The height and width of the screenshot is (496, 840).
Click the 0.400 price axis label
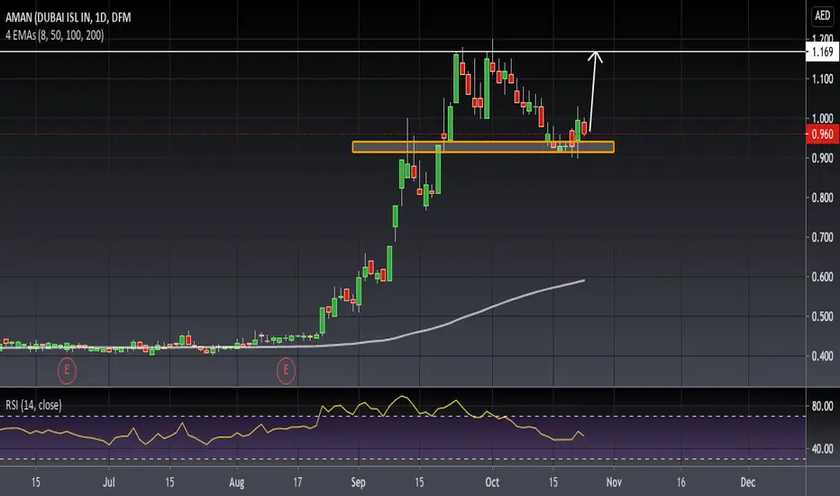click(822, 356)
